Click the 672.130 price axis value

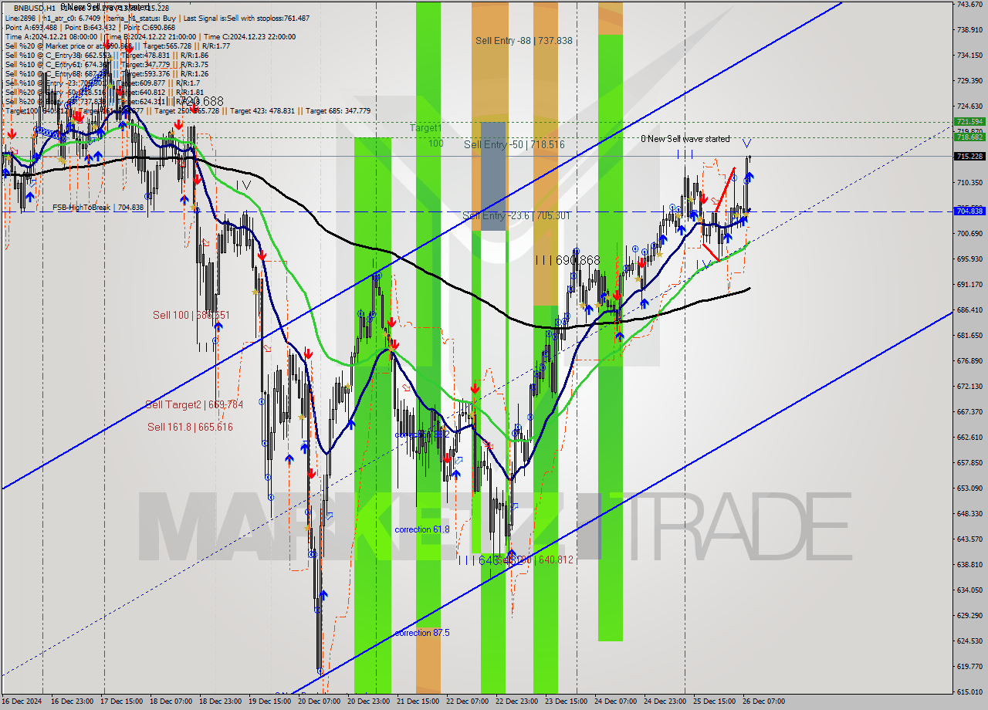pyautogui.click(x=969, y=387)
